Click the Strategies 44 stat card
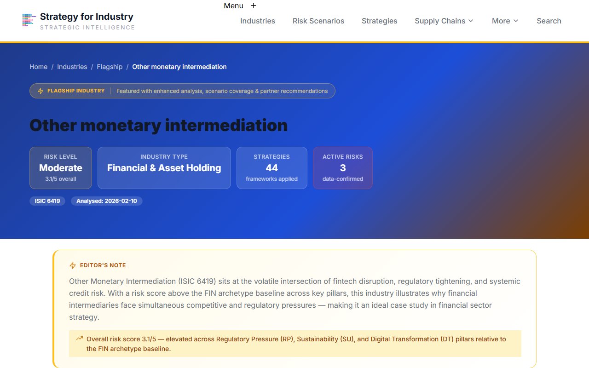This screenshot has width=589, height=368. (x=272, y=167)
